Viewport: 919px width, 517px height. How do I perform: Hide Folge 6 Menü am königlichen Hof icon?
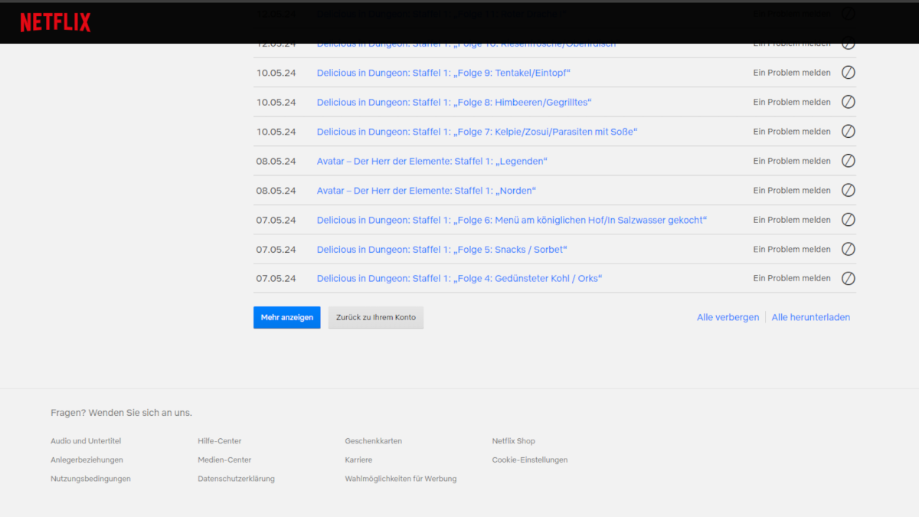coord(848,220)
